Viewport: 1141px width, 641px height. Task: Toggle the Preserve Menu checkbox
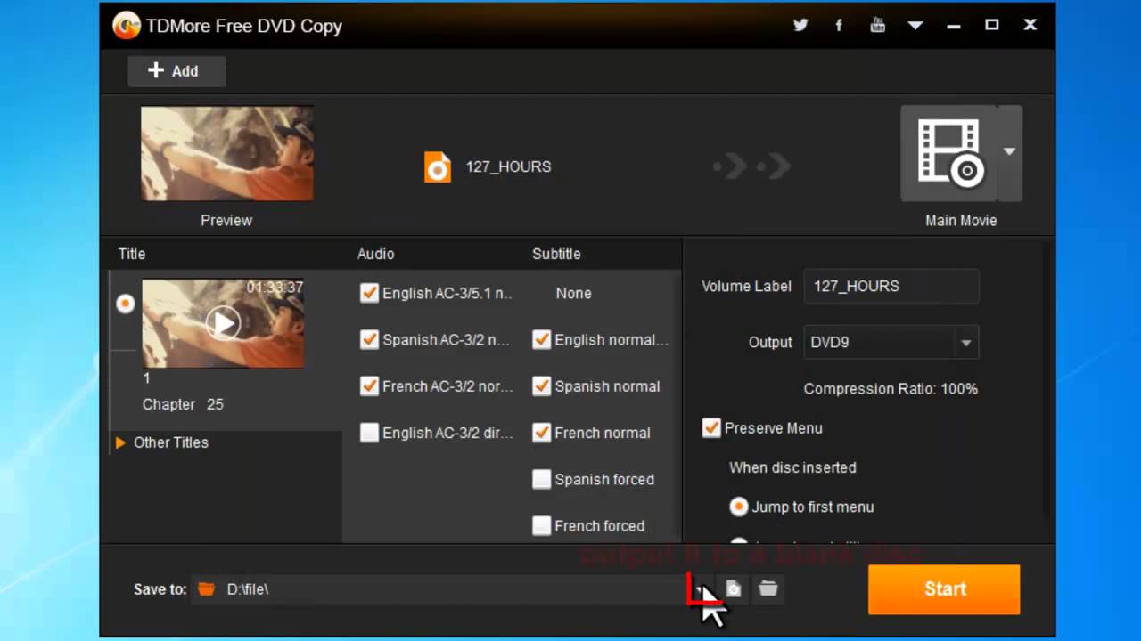(710, 428)
